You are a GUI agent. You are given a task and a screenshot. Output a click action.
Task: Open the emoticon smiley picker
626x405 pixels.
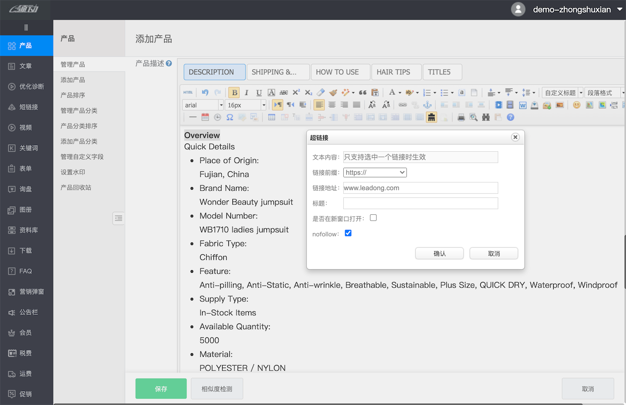(577, 105)
